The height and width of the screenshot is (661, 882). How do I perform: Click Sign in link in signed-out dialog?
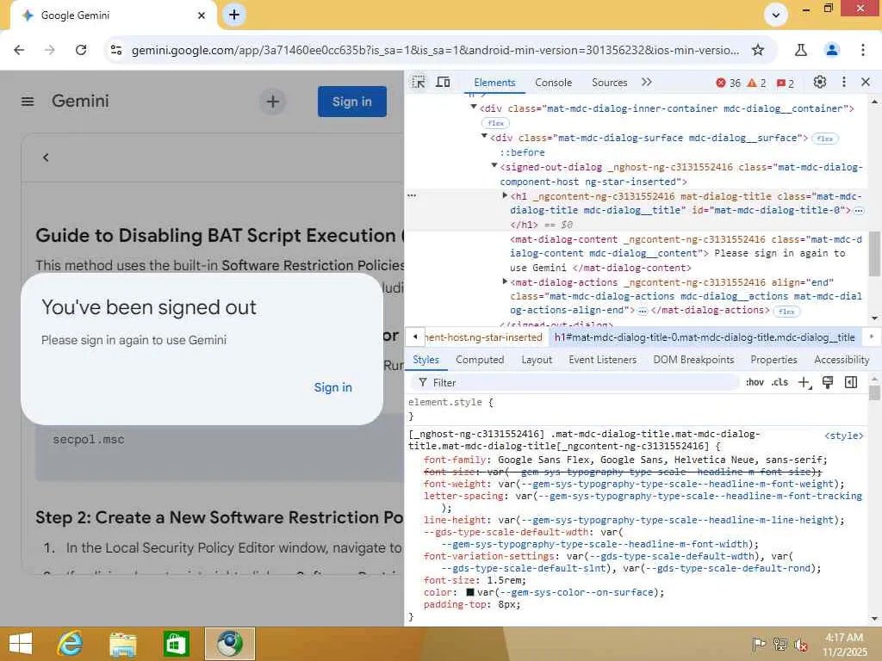point(332,387)
